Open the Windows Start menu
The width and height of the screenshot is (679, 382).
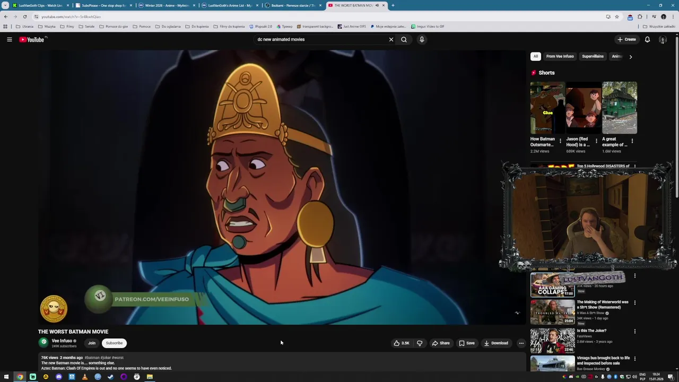pyautogui.click(x=6, y=377)
